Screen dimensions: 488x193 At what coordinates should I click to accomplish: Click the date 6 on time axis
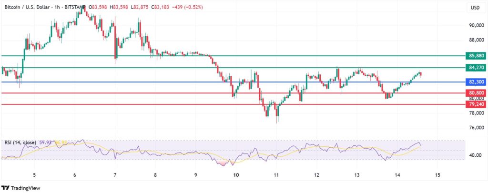click(75, 175)
